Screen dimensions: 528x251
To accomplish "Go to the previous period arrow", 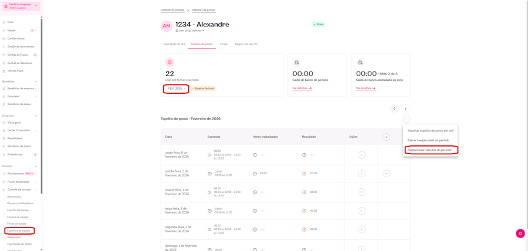I will pos(394,108).
